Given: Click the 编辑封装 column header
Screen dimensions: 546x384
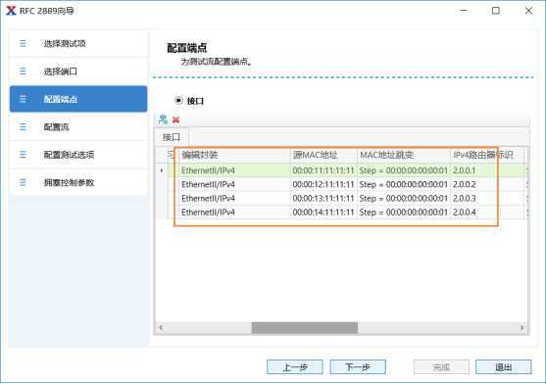Looking at the screenshot, I should tap(234, 155).
